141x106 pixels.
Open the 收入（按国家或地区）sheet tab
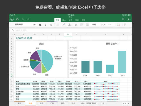coord(89,103)
